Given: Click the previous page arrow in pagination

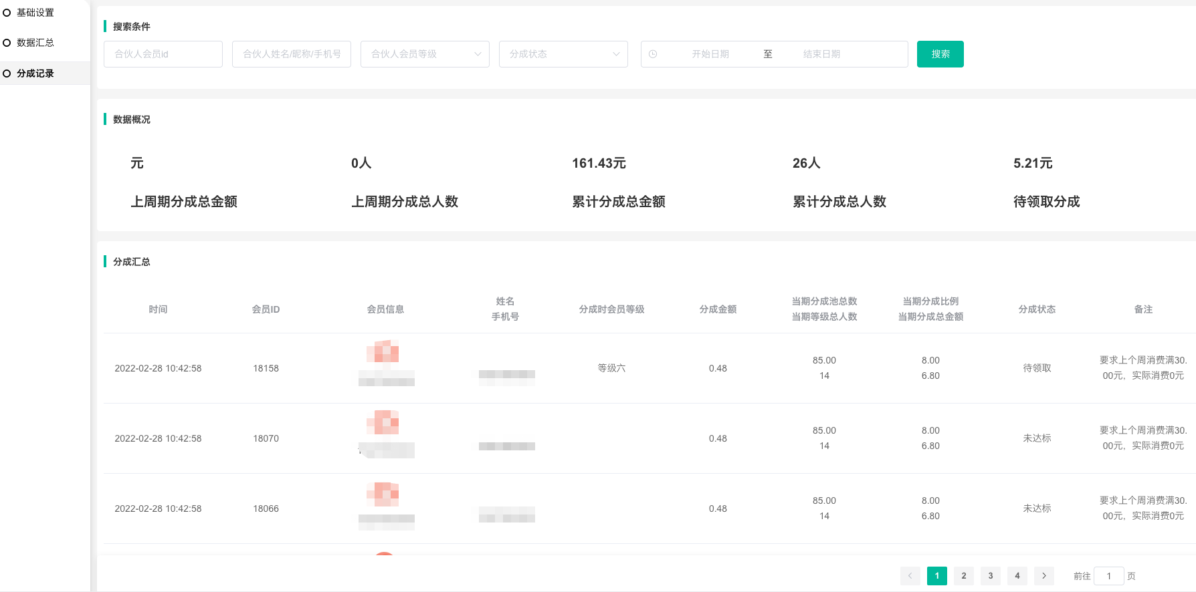Looking at the screenshot, I should (x=910, y=576).
